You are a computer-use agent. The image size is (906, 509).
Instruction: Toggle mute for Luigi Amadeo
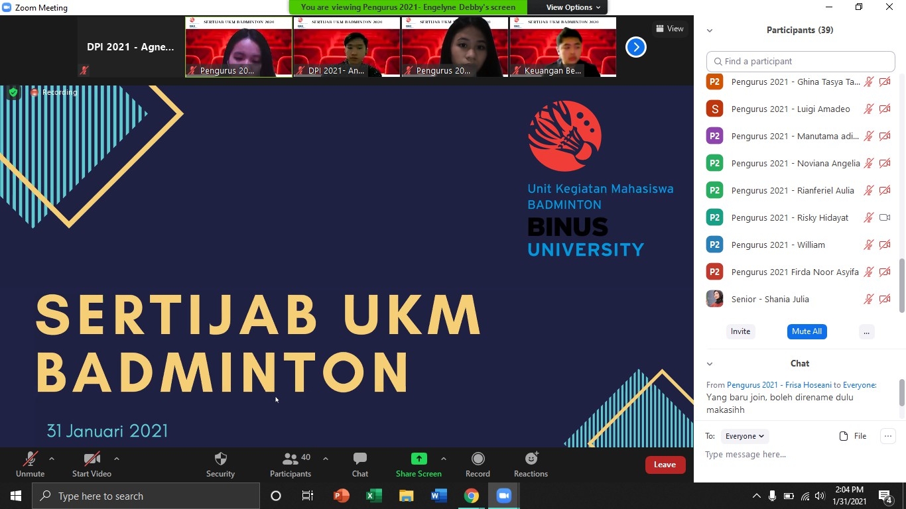(868, 109)
